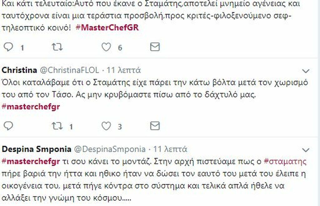The height and width of the screenshot is (206, 320).
Task: Open @ChristinaFLOL handle
Action: (x=69, y=70)
